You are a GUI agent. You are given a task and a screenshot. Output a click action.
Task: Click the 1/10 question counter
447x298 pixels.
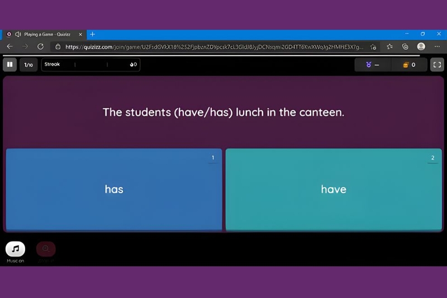click(28, 65)
